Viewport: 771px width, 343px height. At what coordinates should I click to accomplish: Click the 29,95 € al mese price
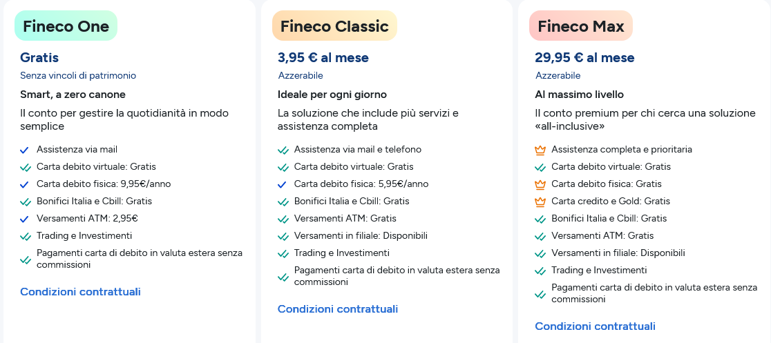[x=584, y=58]
